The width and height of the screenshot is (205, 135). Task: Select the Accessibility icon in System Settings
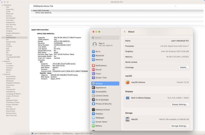[x=93, y=92]
